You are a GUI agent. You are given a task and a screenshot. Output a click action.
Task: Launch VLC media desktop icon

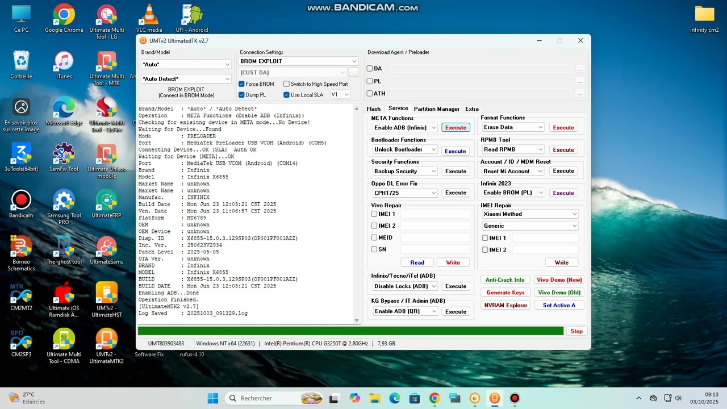pos(149,18)
